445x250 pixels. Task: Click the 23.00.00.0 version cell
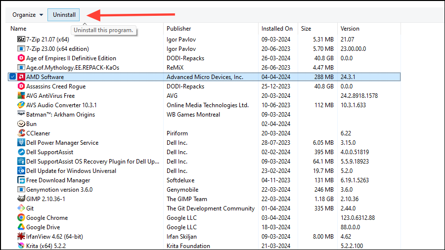tap(354, 49)
